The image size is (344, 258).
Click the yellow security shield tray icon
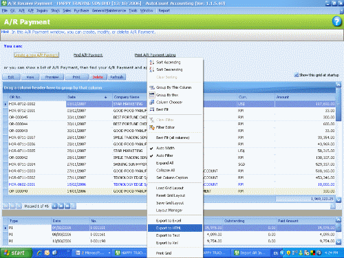288,253
